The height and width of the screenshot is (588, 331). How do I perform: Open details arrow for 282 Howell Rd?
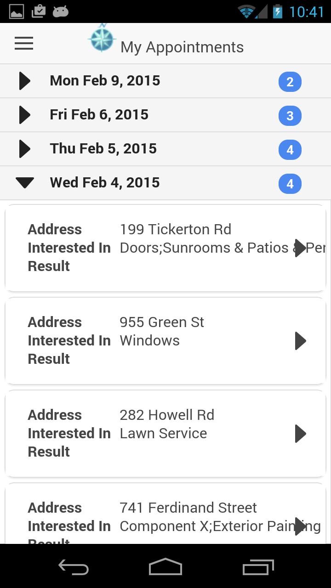(300, 434)
